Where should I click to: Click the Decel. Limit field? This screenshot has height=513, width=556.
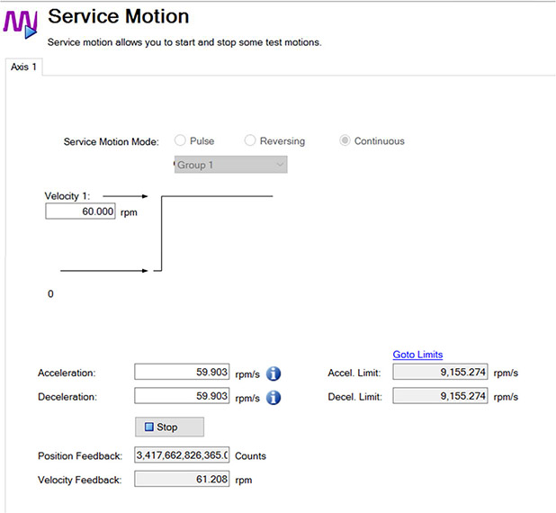click(x=440, y=396)
